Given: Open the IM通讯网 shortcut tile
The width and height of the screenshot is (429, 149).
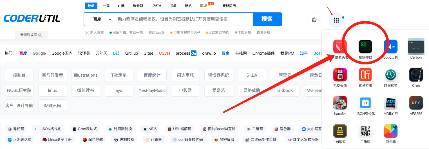Looking at the screenshot, I should 53,106.
